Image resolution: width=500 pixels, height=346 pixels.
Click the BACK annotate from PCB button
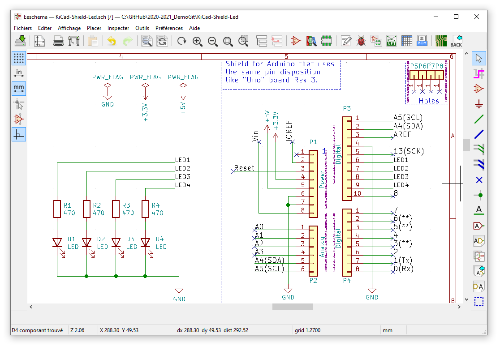click(456, 41)
